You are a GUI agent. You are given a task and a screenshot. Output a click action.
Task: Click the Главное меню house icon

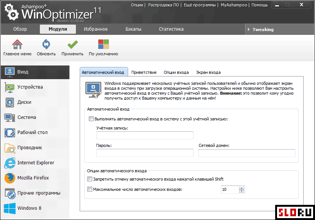pos(17,44)
